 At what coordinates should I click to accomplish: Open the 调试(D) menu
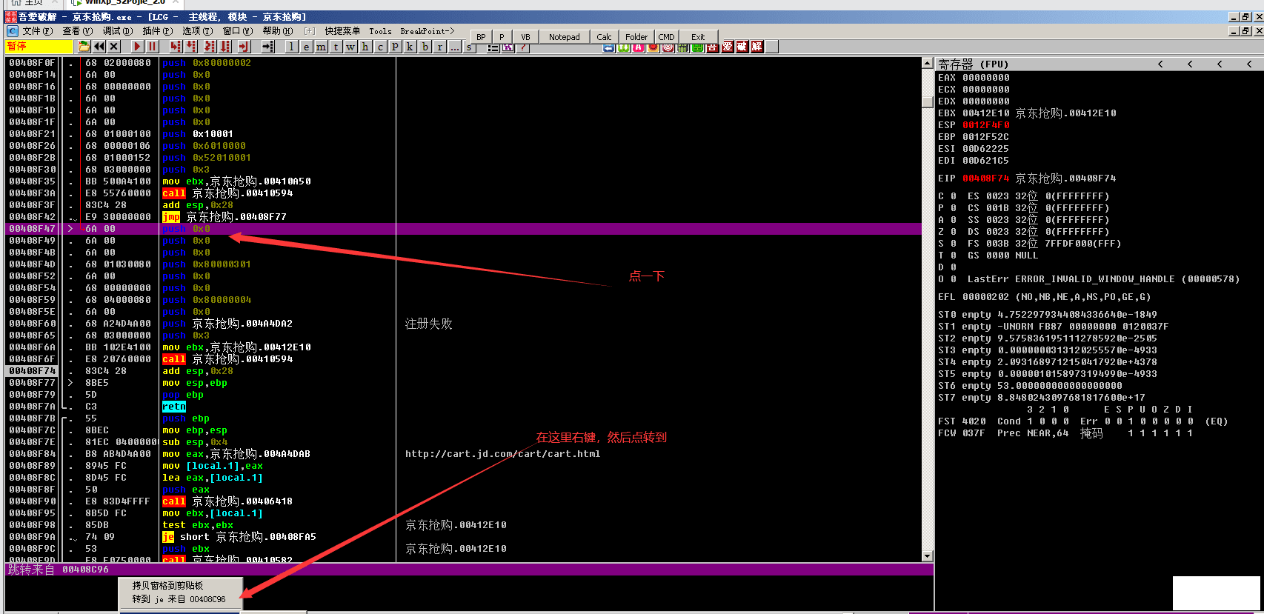(117, 31)
